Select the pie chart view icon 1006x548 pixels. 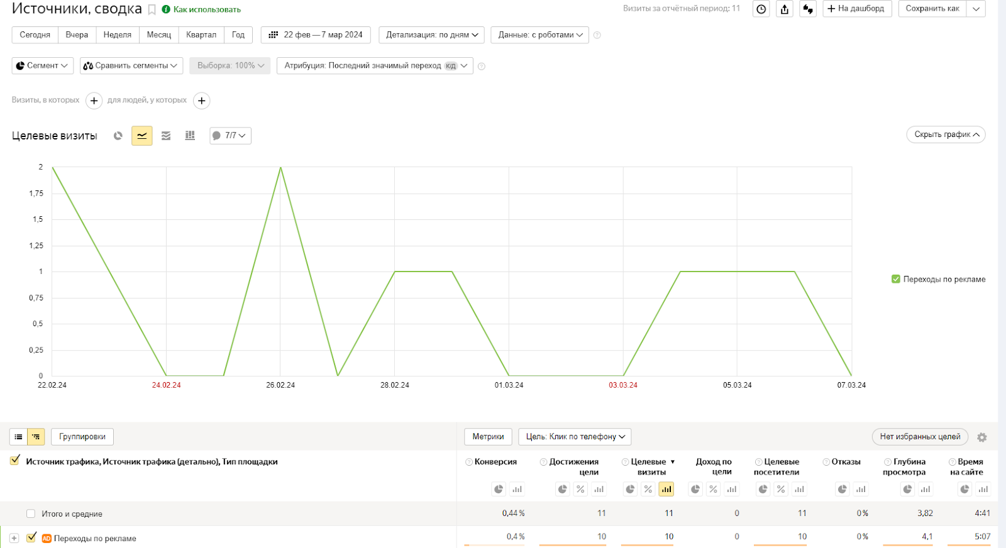[118, 136]
